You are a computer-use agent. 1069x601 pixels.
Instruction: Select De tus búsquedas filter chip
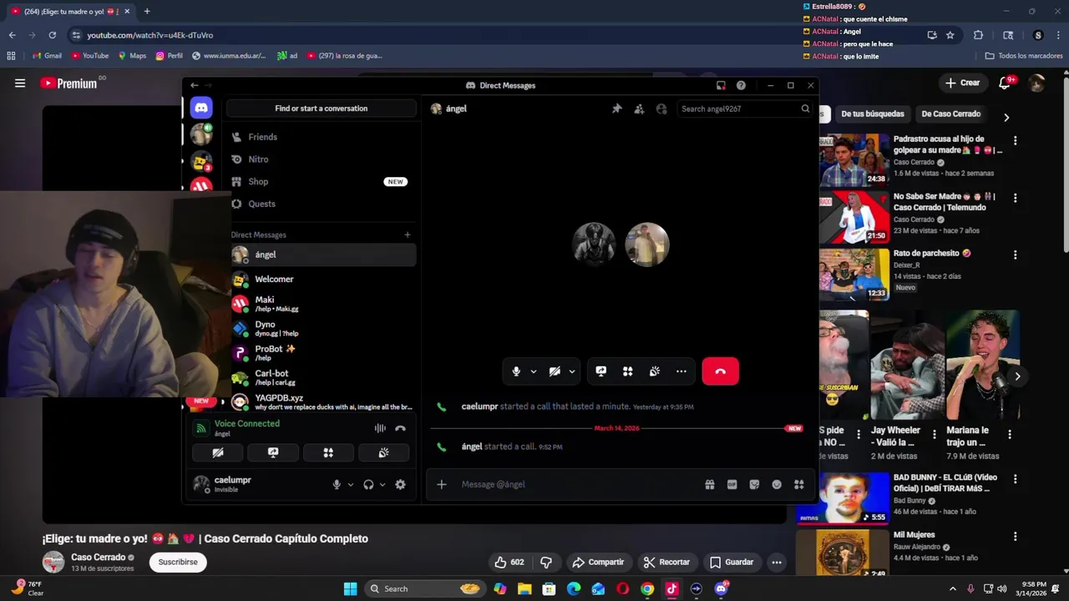tap(872, 114)
